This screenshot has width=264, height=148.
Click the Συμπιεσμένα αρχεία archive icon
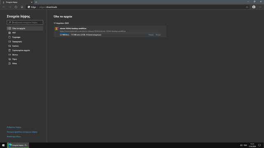pyautogui.click(x=9, y=50)
